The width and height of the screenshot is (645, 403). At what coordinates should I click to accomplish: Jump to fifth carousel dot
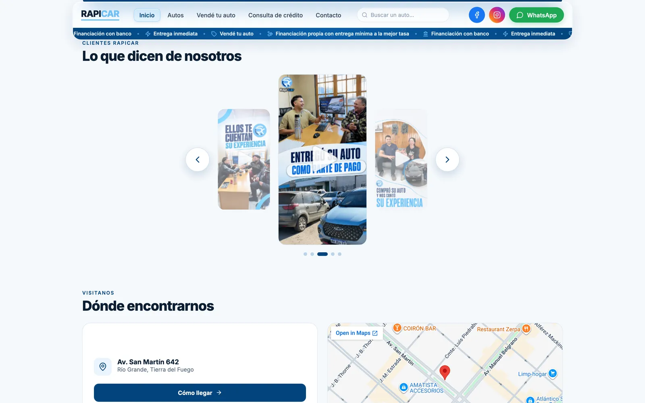(x=339, y=254)
